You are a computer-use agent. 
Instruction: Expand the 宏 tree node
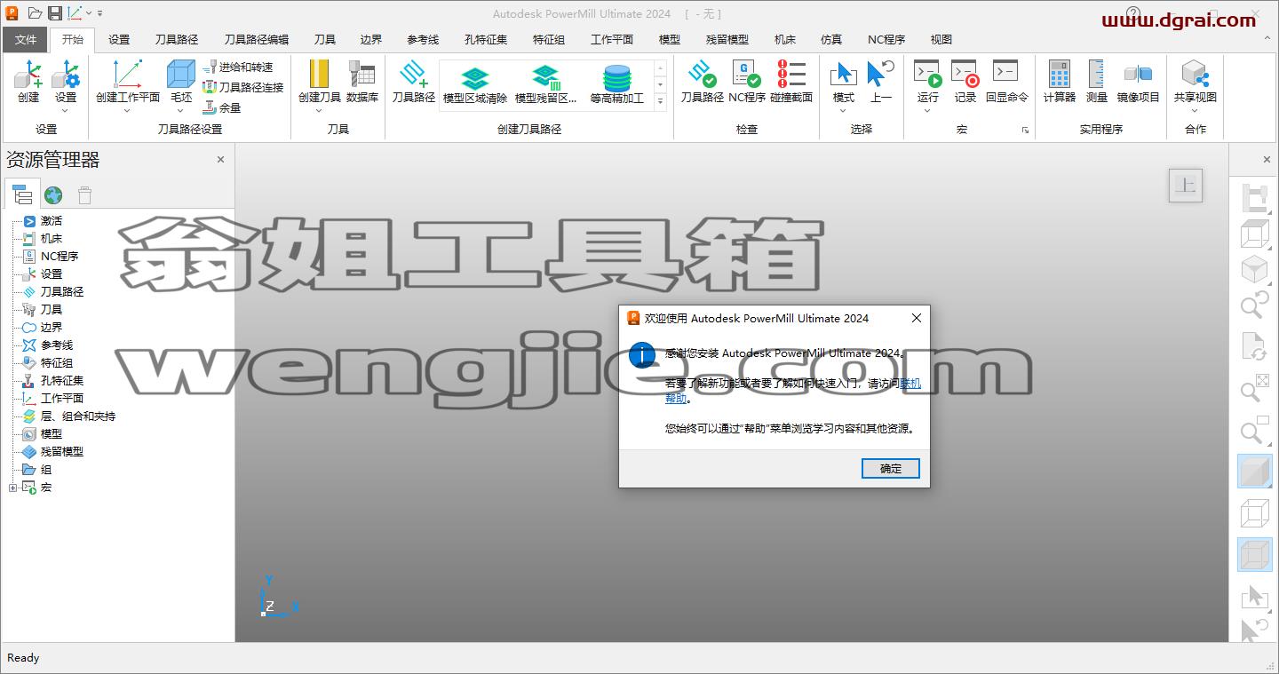tap(12, 488)
